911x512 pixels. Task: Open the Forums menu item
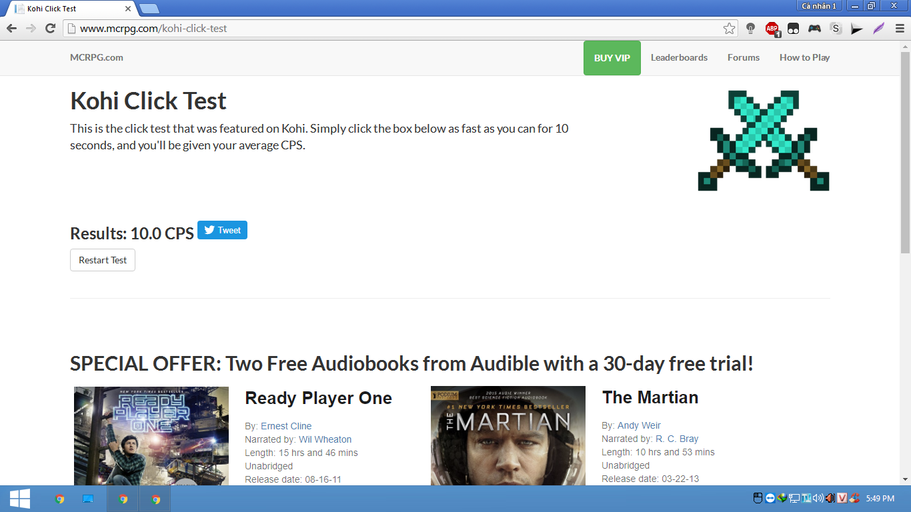coord(744,57)
